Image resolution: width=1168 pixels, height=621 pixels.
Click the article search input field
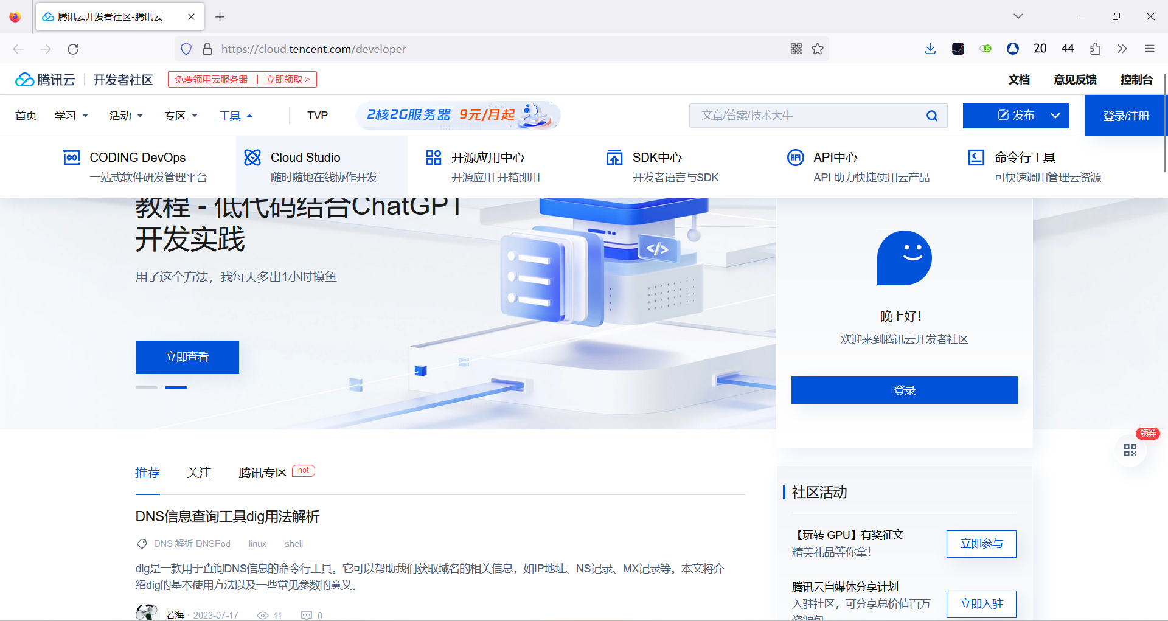pyautogui.click(x=791, y=115)
